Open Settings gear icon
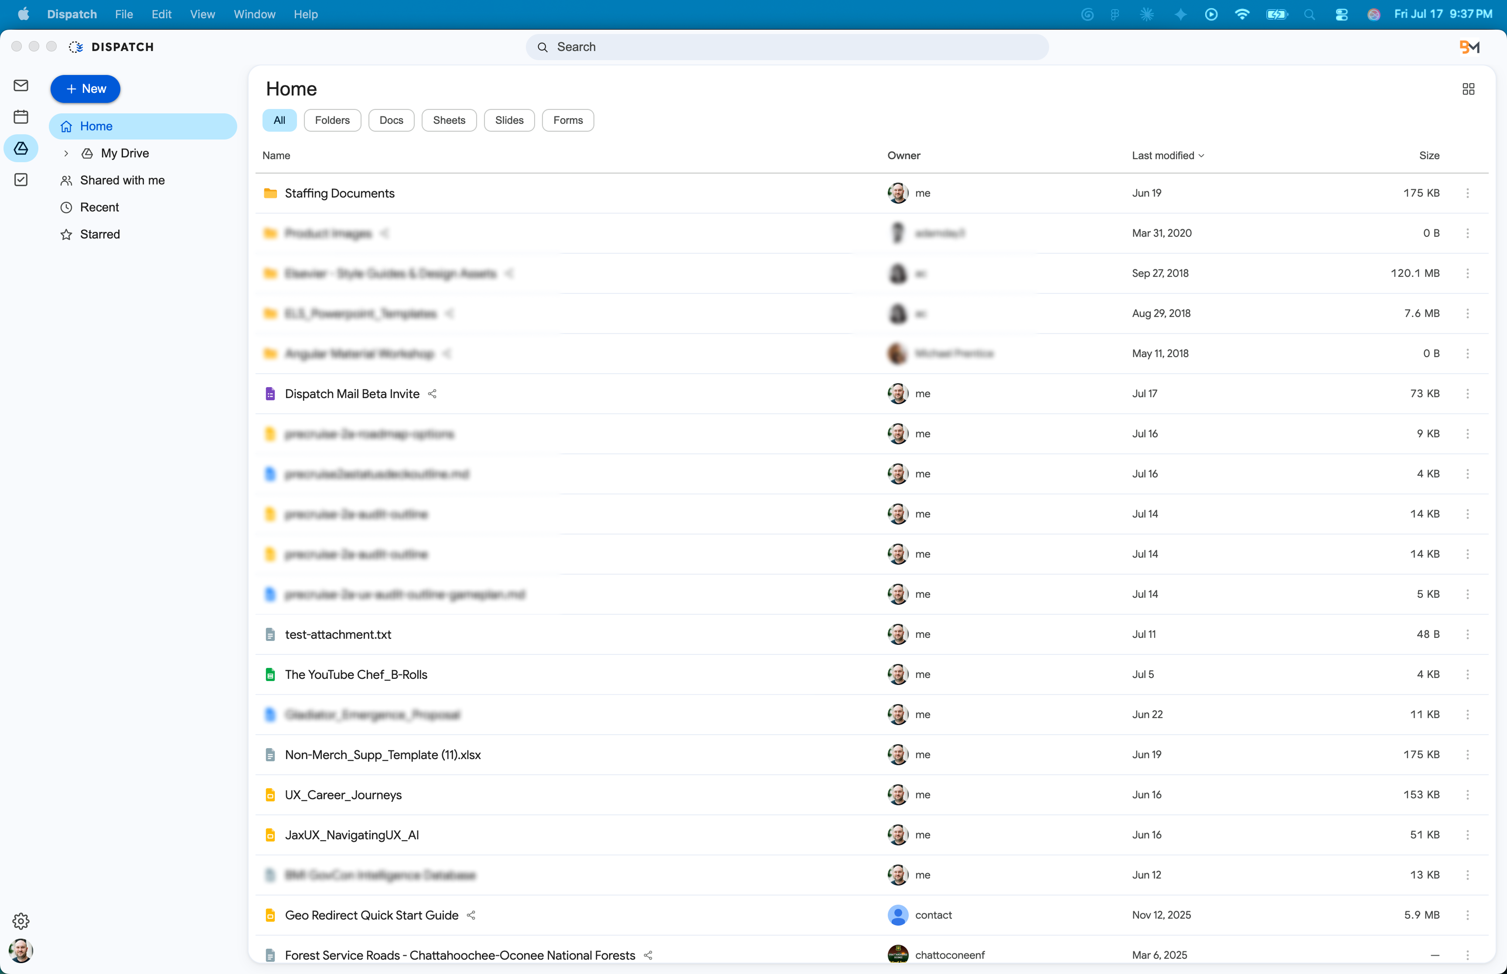This screenshot has width=1507, height=974. pyautogui.click(x=21, y=921)
